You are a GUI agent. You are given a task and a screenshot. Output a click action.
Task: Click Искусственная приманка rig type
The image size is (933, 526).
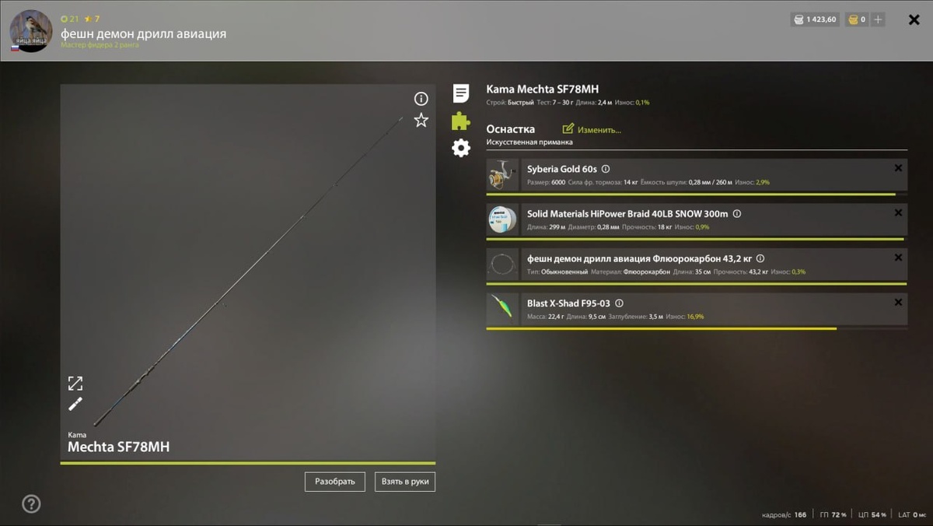[529, 142]
